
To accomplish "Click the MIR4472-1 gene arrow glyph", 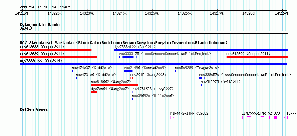I will [172, 117].
